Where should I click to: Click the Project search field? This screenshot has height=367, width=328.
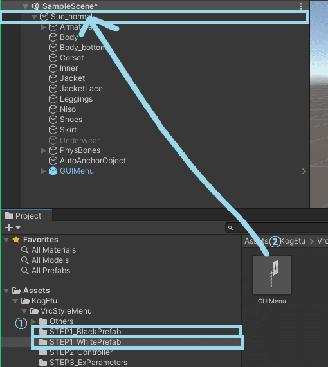[x=277, y=228]
